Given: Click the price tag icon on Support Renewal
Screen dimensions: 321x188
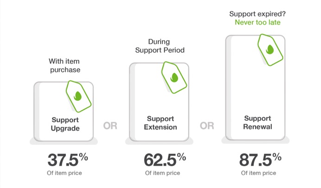Looking at the screenshot, I should [270, 50].
